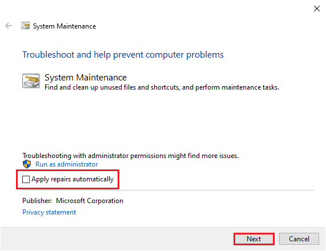Select the large System Maintenance heading text
The width and height of the screenshot is (326, 251).
point(86,78)
